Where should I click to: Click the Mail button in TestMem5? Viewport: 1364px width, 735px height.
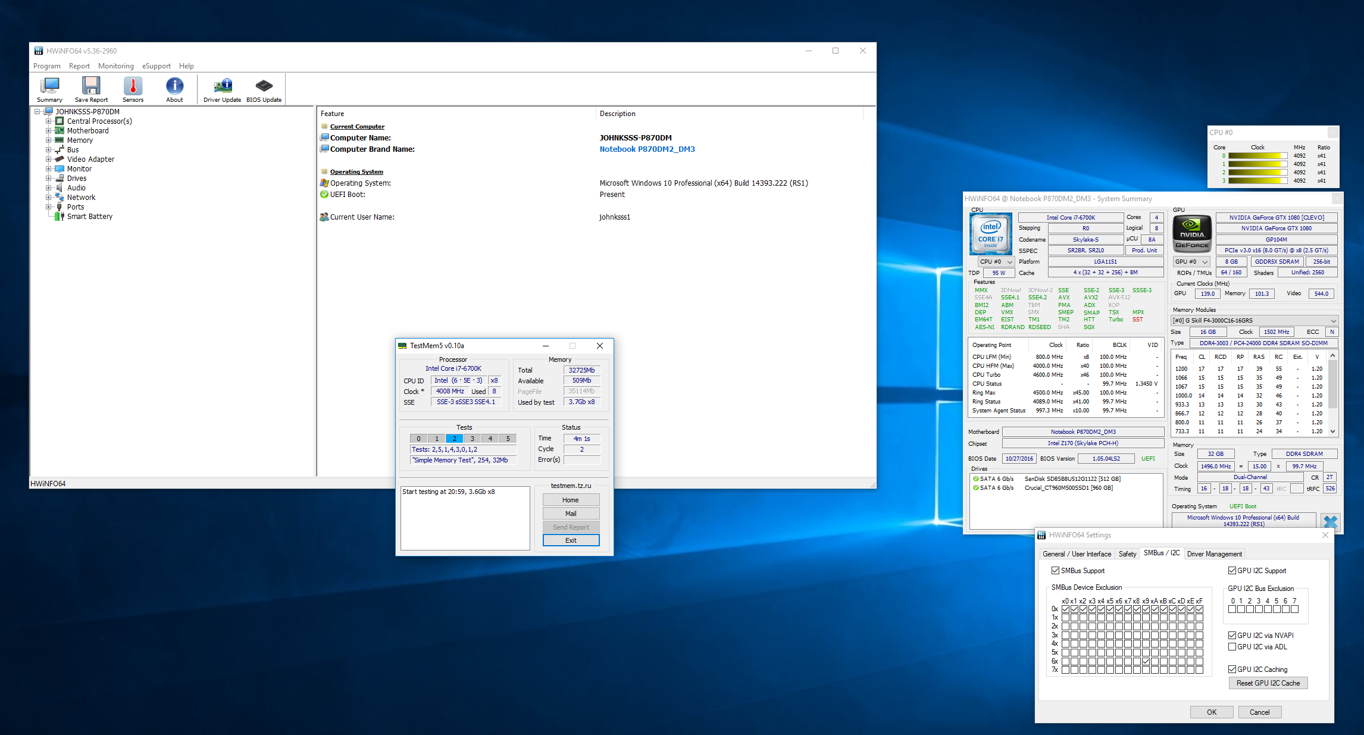coord(571,514)
